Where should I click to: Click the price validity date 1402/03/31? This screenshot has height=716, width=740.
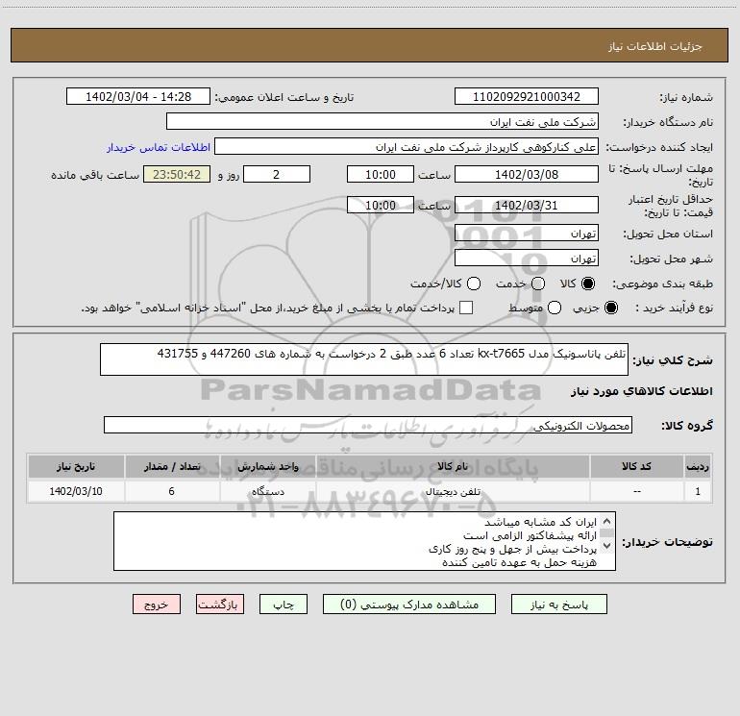[x=527, y=205]
